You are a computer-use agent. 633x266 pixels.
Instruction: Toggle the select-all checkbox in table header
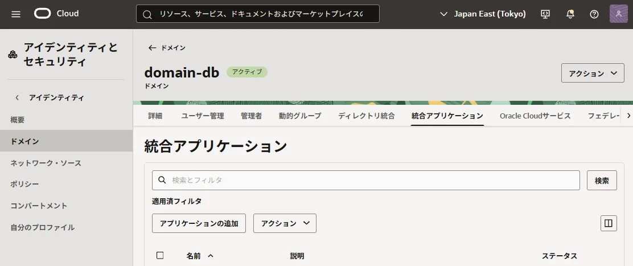pos(160,255)
